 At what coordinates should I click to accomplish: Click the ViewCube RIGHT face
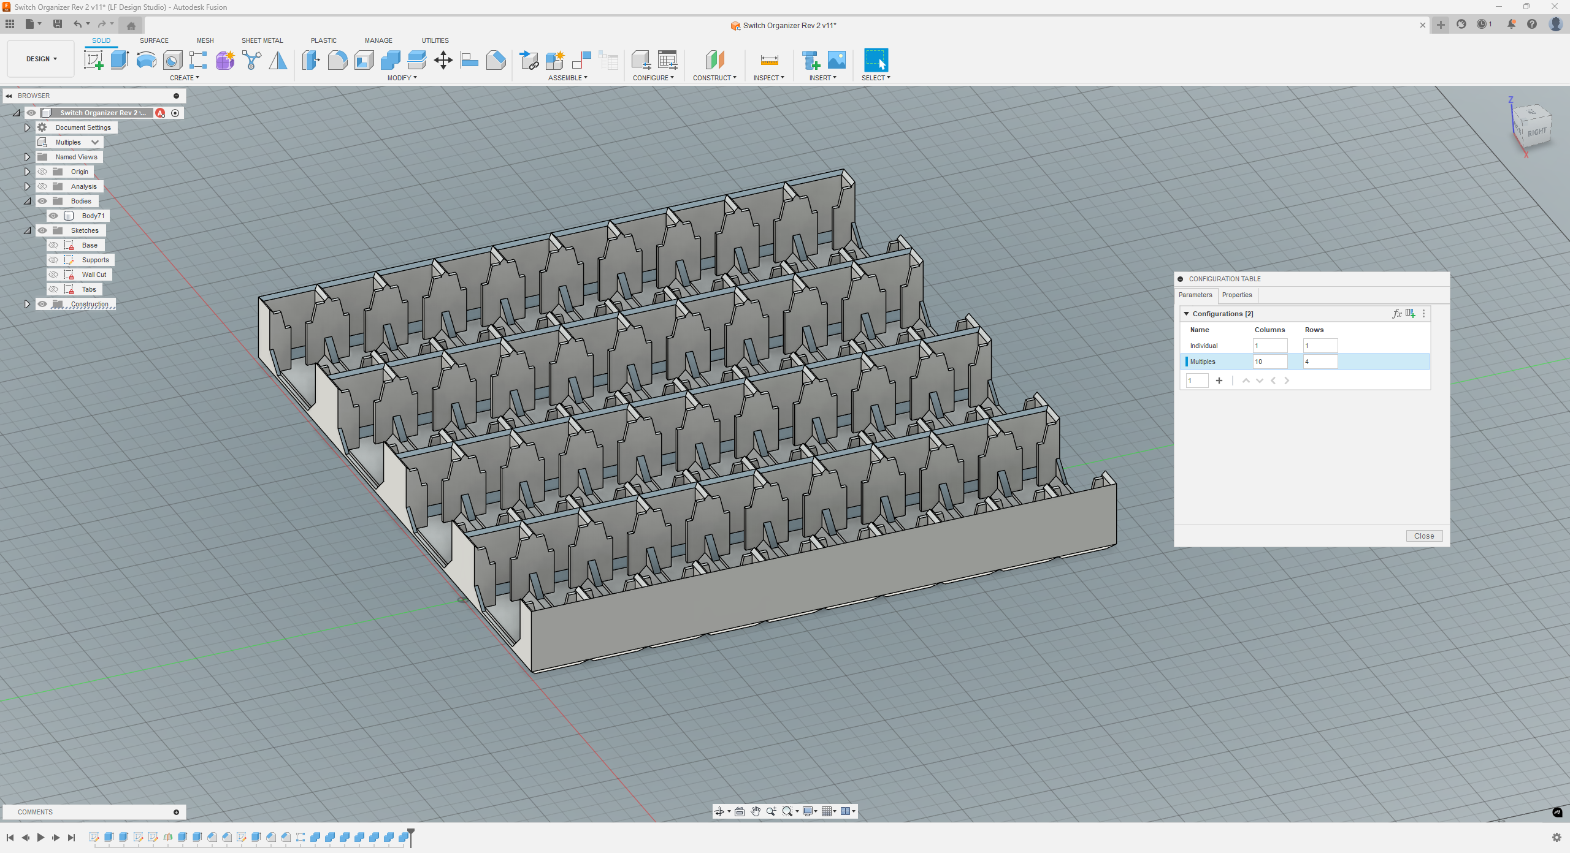(1536, 132)
